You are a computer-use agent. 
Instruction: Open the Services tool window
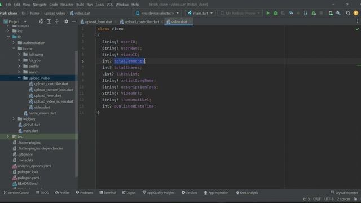(190, 193)
